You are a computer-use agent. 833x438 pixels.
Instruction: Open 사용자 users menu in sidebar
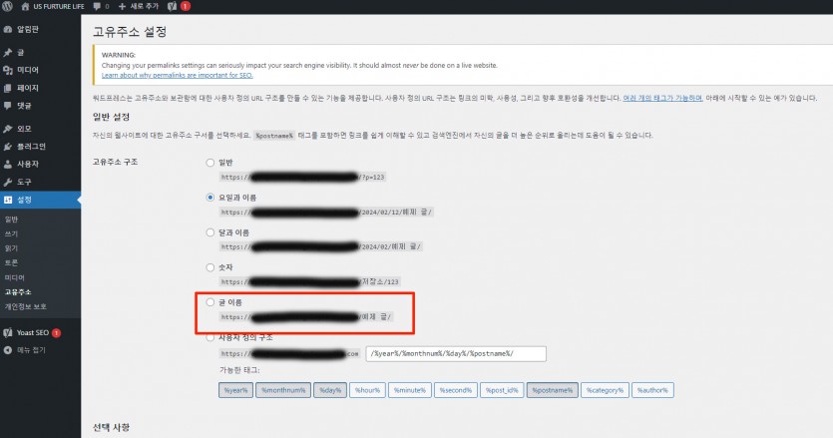(27, 164)
